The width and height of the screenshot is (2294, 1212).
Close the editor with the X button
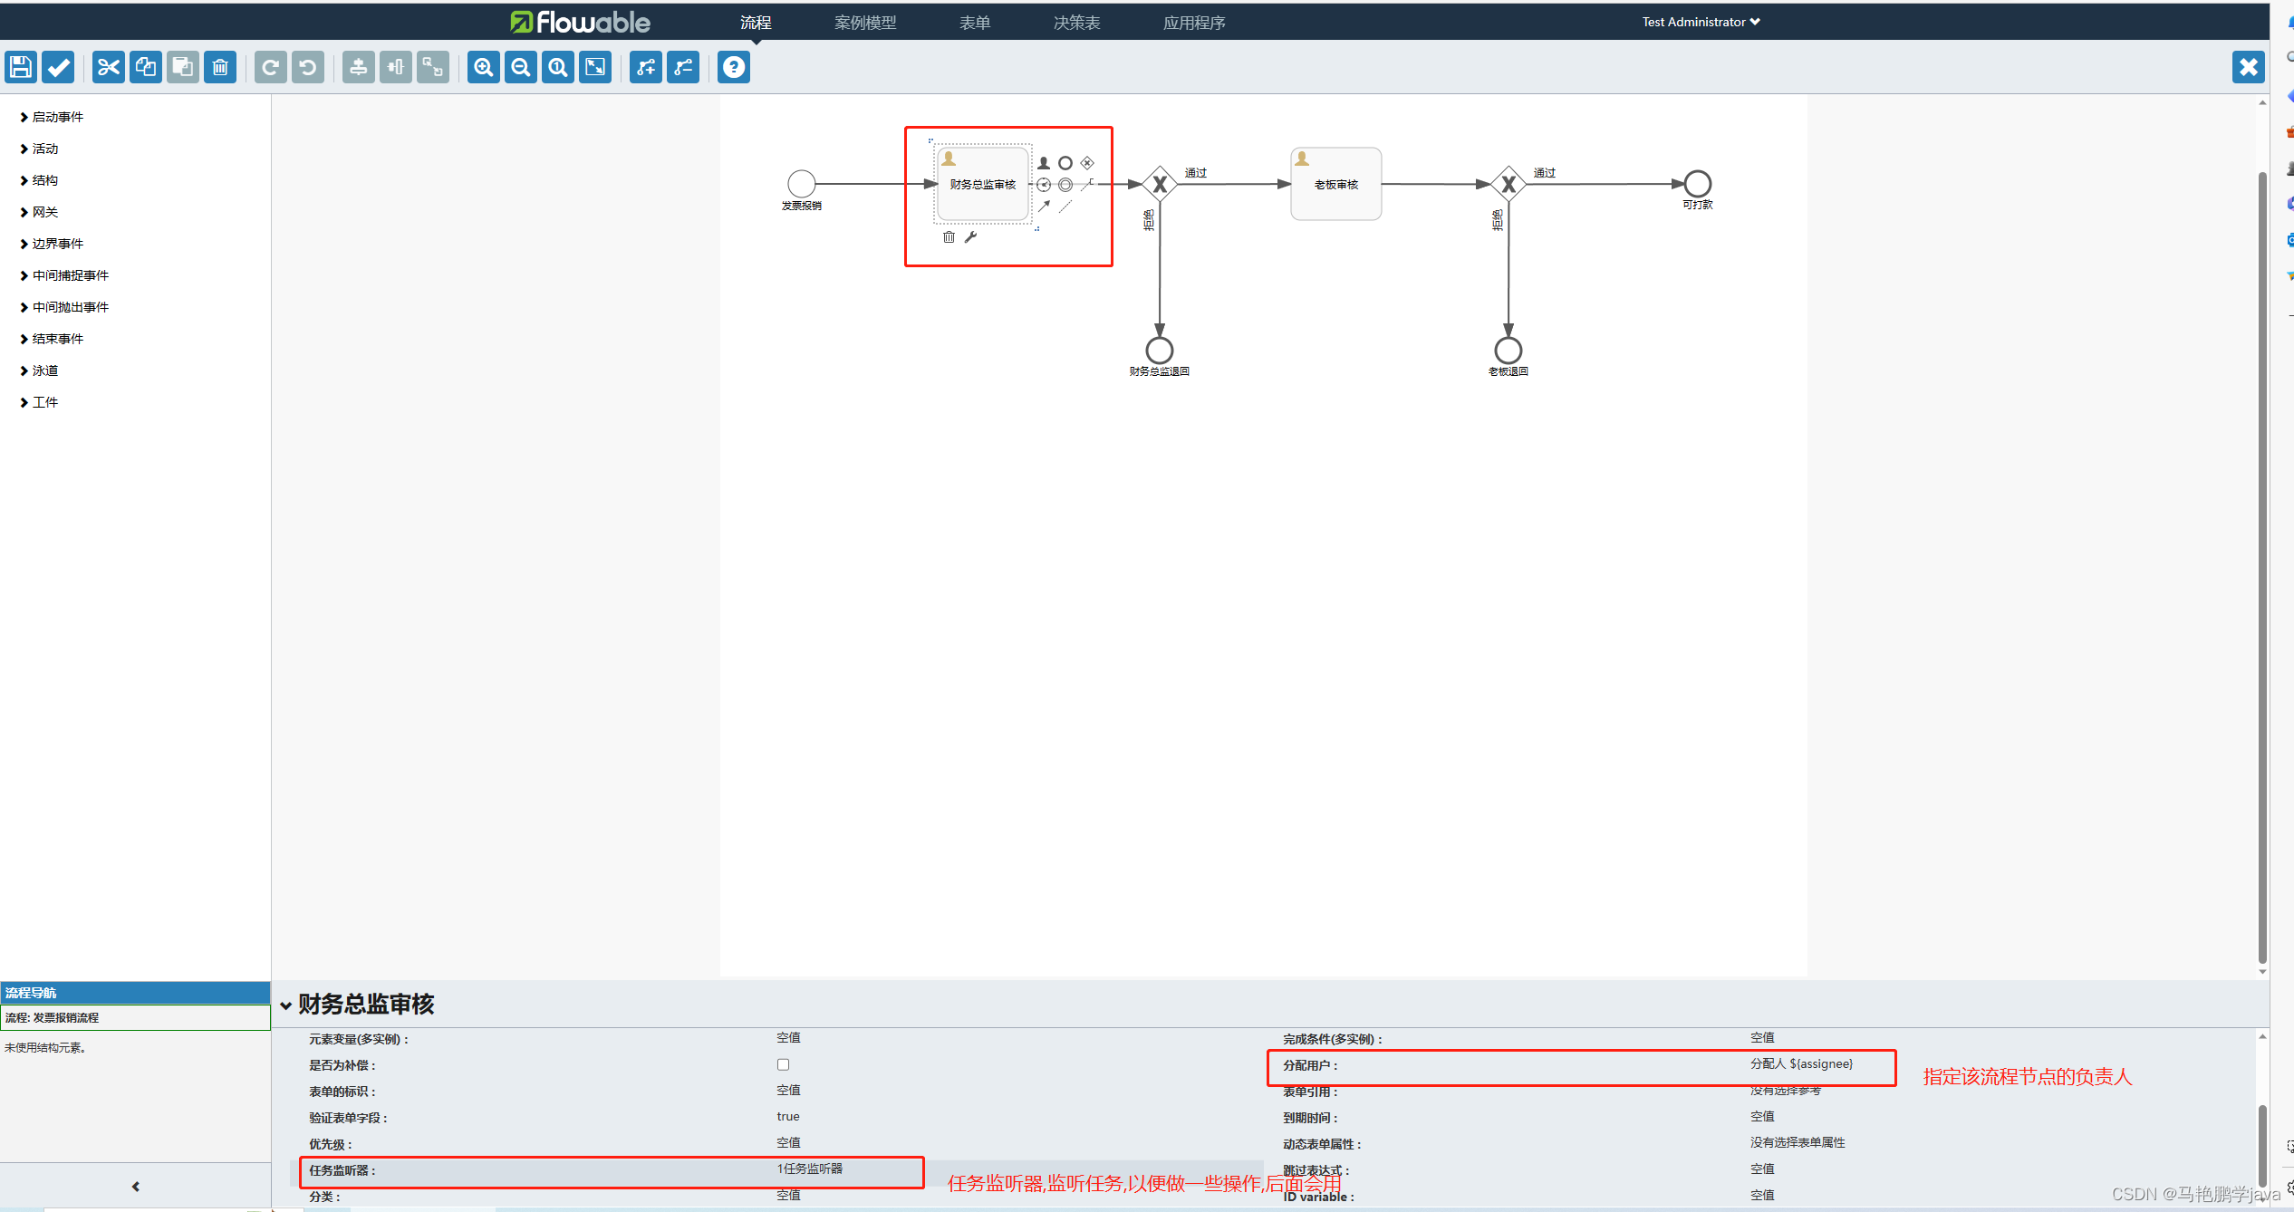coord(2248,67)
